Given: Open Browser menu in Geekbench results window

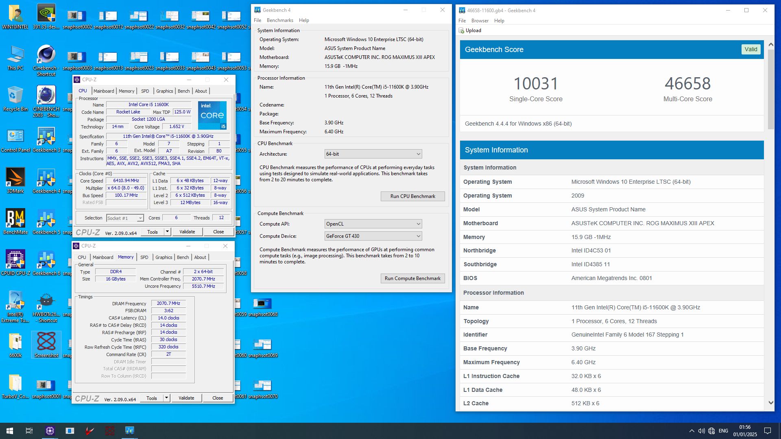Looking at the screenshot, I should tap(480, 21).
